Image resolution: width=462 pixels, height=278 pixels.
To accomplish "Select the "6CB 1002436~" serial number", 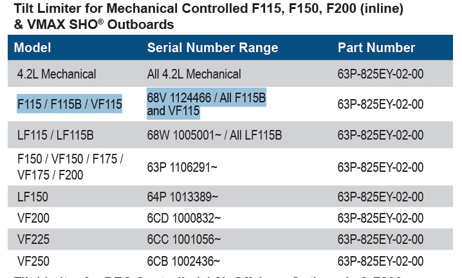I will tap(184, 261).
